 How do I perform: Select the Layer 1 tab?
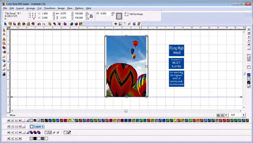(37, 126)
